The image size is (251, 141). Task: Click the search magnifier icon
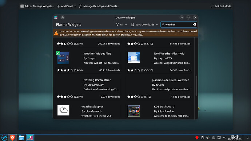[x=163, y=24]
